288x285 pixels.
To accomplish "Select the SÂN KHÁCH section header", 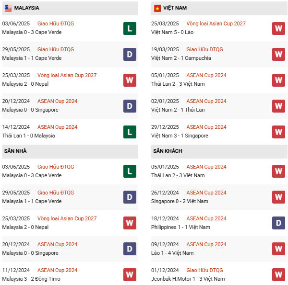I will tap(168, 151).
